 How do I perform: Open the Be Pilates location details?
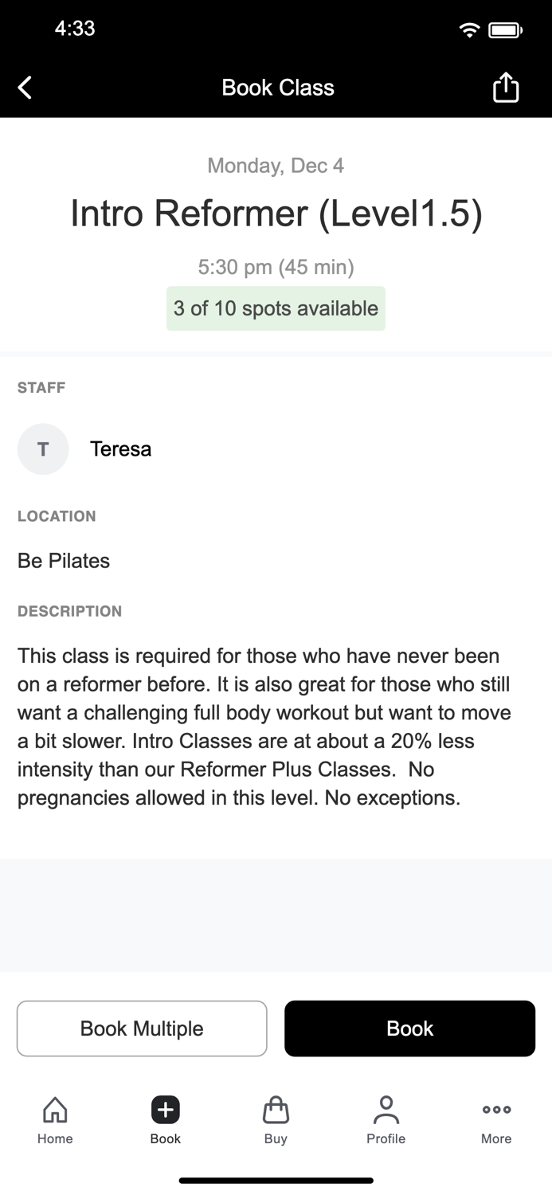point(63,560)
